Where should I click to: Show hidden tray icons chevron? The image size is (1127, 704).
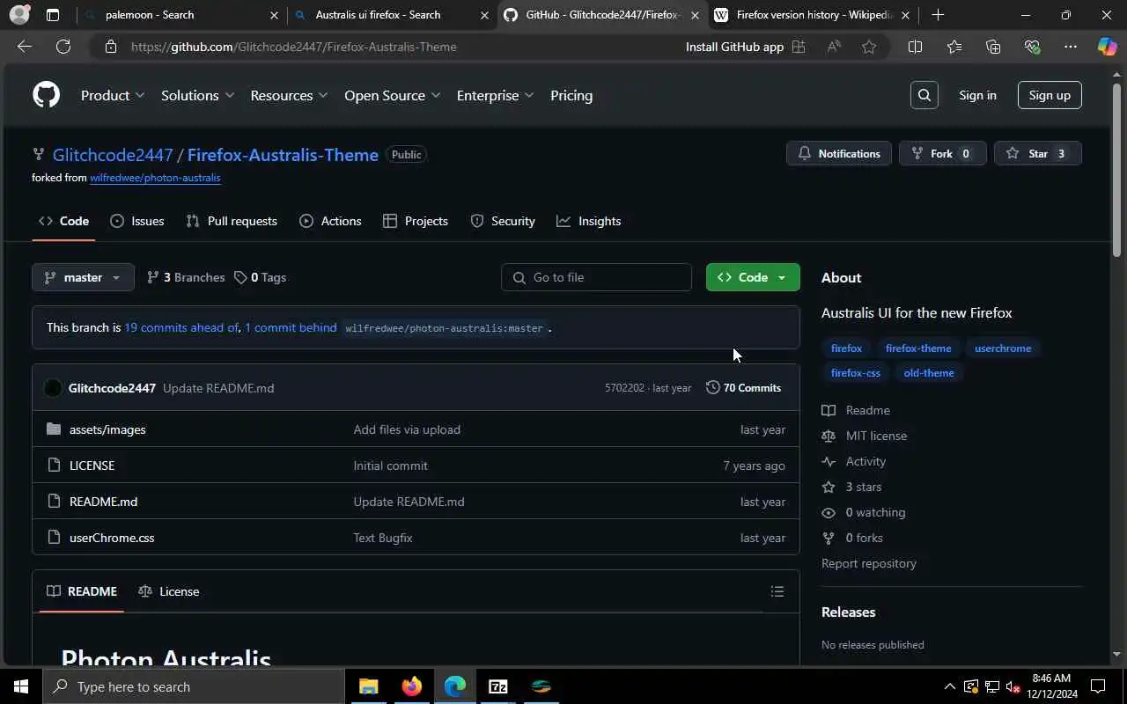[x=949, y=686]
